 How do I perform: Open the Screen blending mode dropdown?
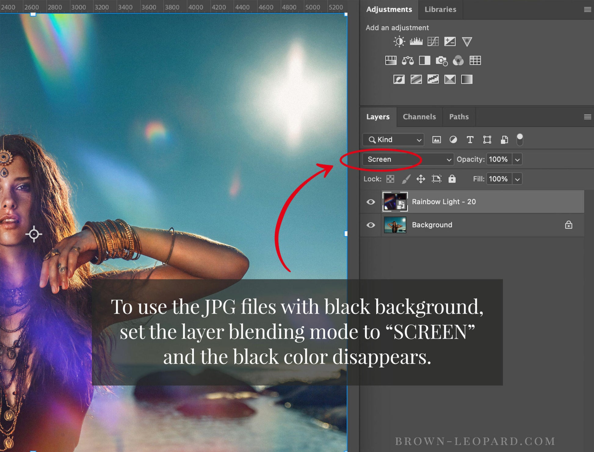(408, 160)
